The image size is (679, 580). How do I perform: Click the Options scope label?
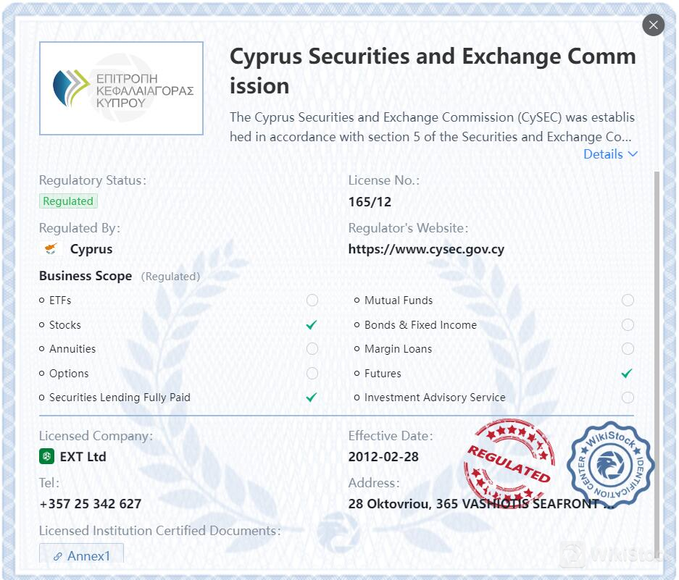click(69, 373)
